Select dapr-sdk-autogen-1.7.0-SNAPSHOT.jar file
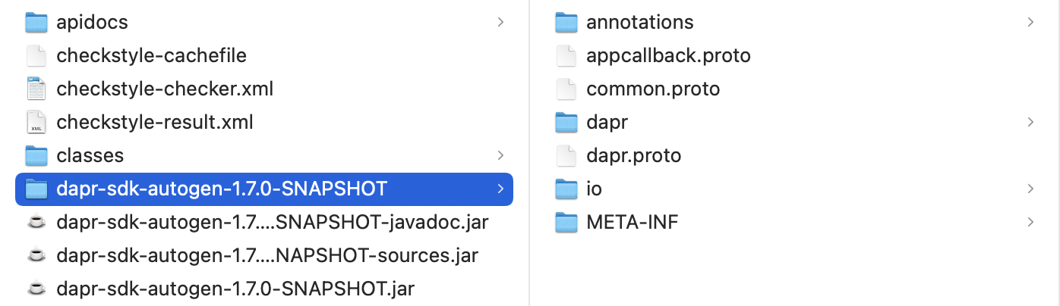The width and height of the screenshot is (1060, 306). click(235, 289)
